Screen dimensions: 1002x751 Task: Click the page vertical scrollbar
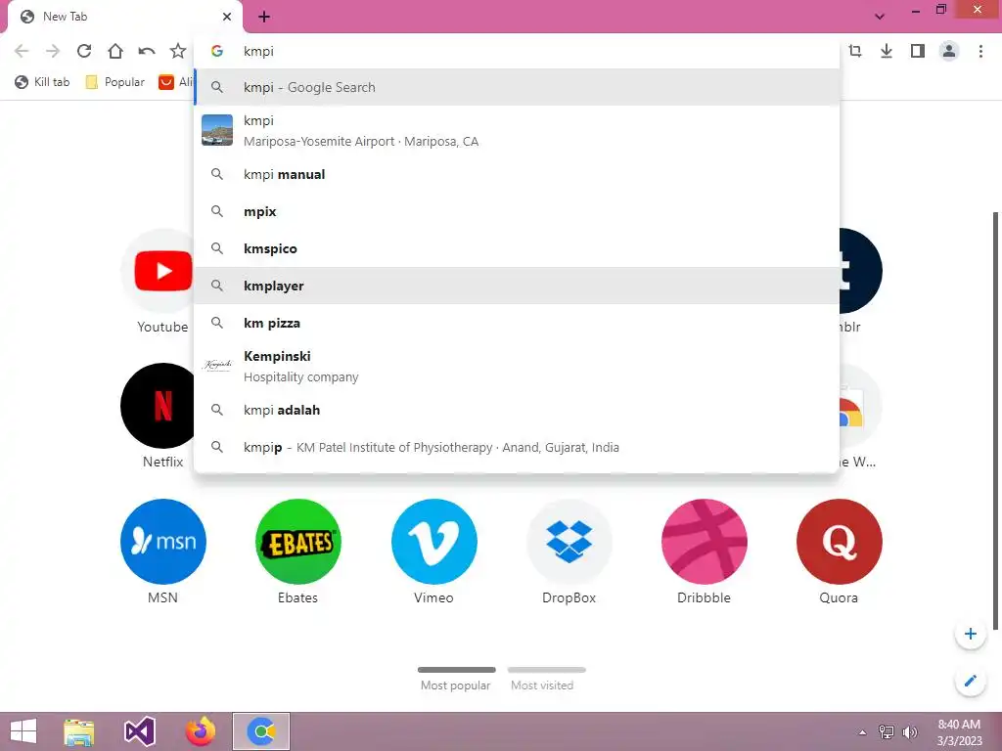tap(995, 420)
